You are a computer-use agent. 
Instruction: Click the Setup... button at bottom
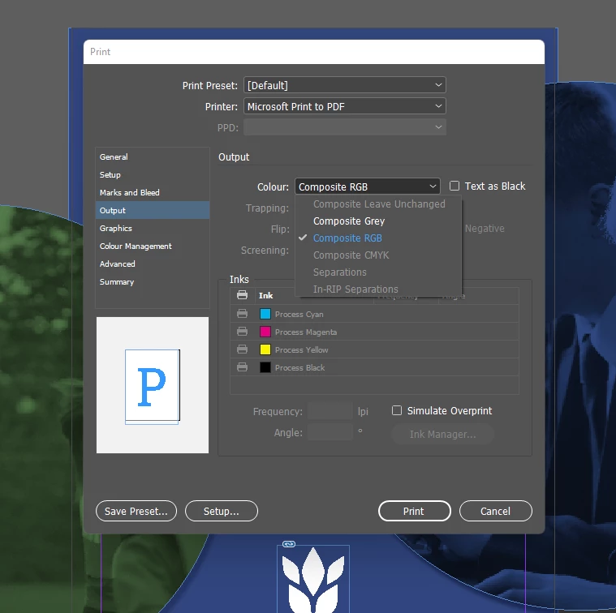pyautogui.click(x=222, y=511)
